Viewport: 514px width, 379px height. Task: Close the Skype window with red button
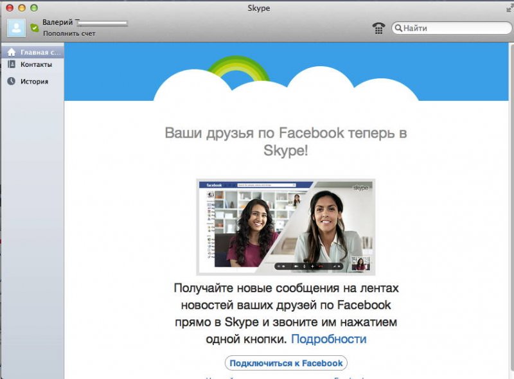tap(10, 8)
